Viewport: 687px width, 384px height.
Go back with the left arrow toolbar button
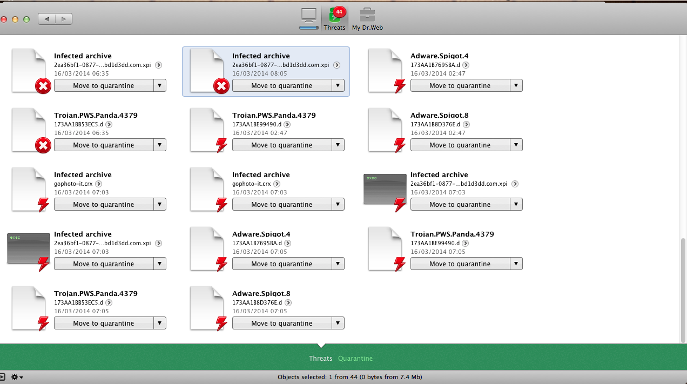46,19
